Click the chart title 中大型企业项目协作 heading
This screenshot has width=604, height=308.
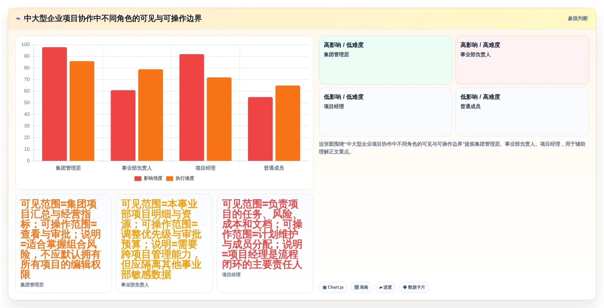[113, 19]
